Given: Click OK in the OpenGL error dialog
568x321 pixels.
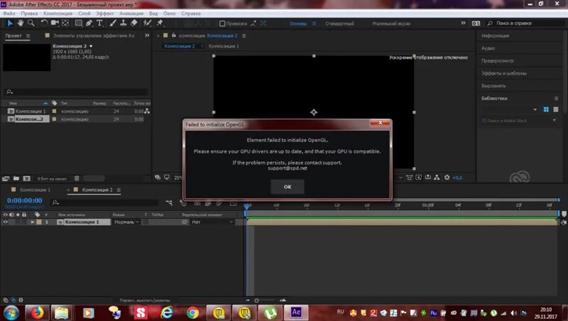Looking at the screenshot, I should (288, 187).
